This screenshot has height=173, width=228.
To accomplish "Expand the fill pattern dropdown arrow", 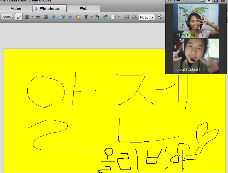I will tap(32, 17).
